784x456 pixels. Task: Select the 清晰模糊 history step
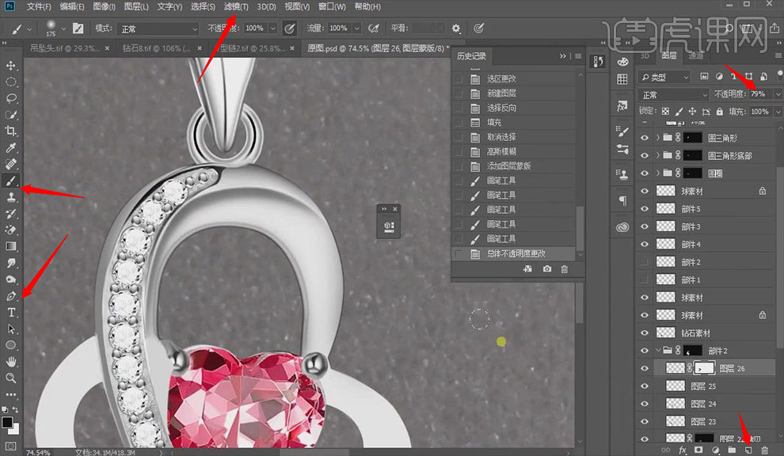click(x=503, y=151)
